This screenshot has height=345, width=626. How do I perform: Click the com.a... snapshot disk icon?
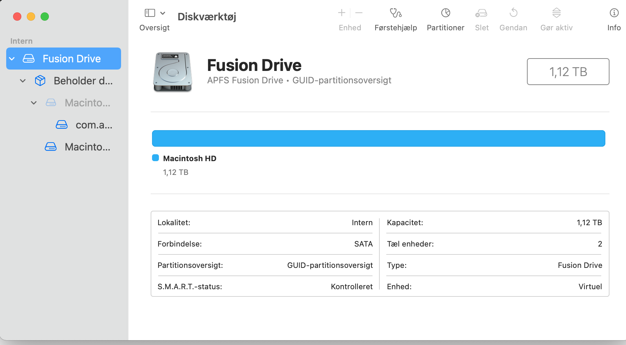click(62, 125)
